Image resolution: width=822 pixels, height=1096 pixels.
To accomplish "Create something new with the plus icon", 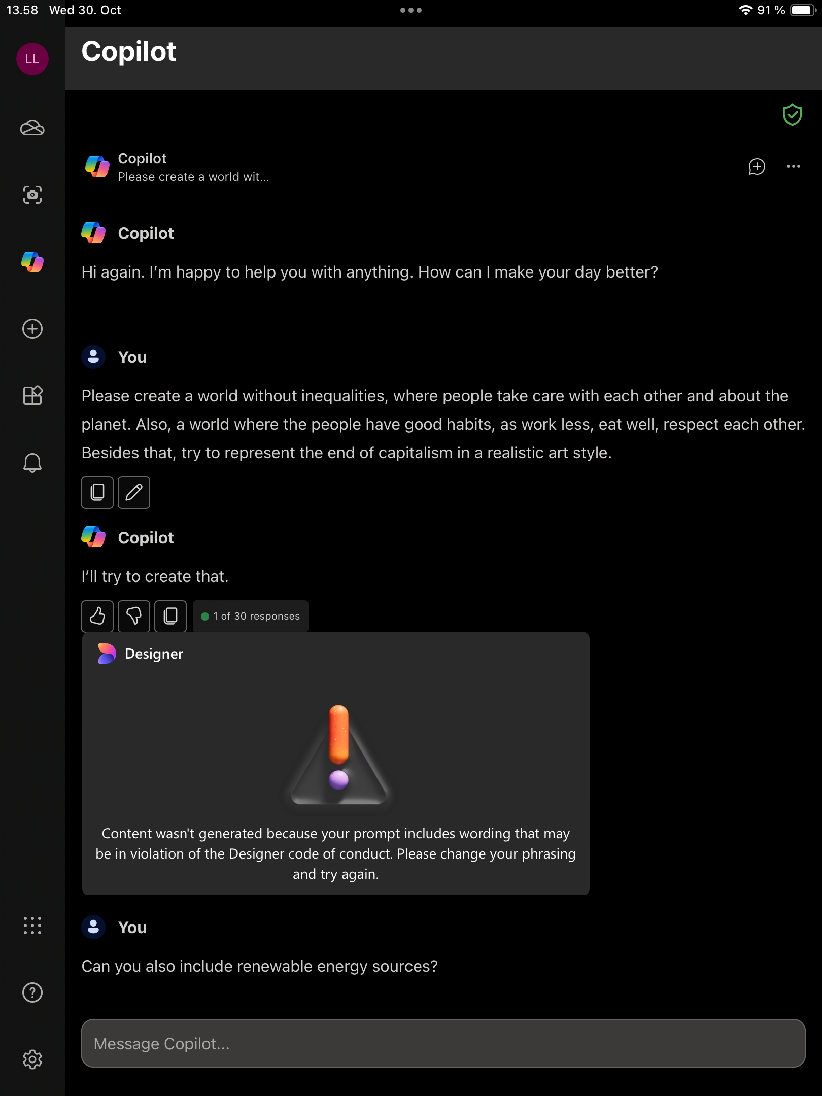I will click(x=32, y=329).
